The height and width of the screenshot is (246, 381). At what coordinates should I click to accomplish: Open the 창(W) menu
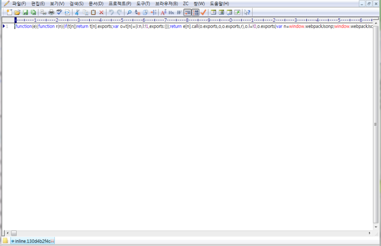coord(199,4)
